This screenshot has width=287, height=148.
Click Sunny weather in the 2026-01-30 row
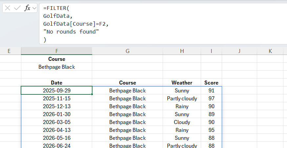coord(182,114)
